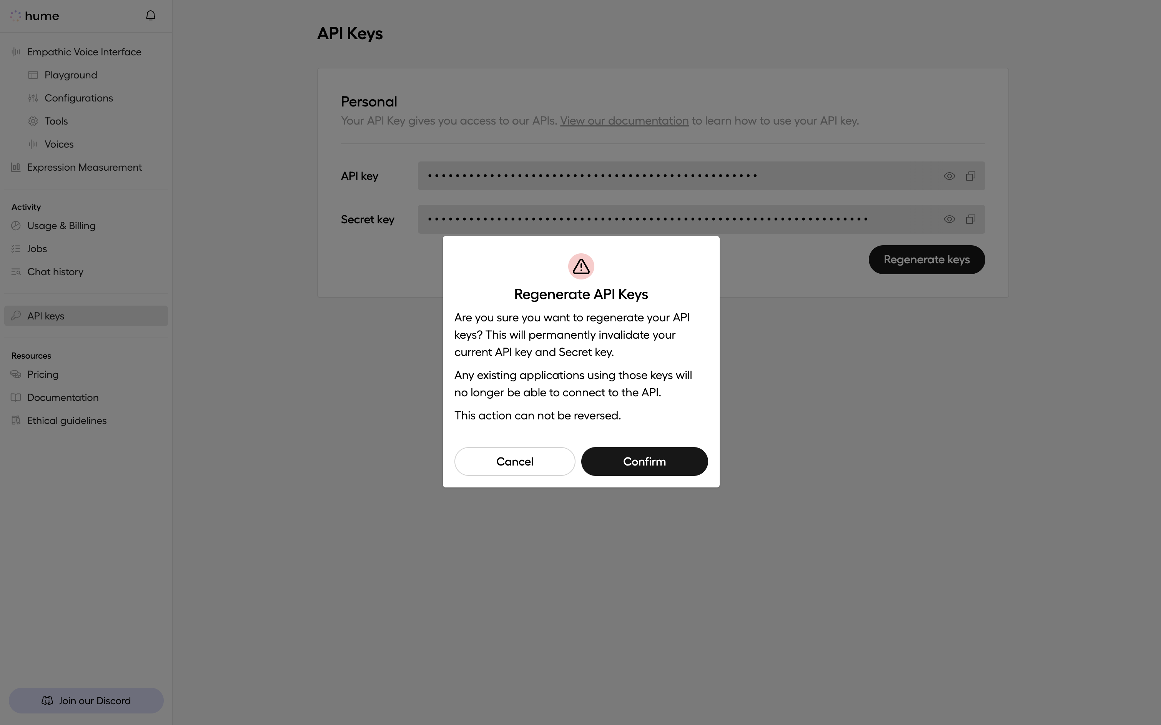This screenshot has height=725, width=1161.
Task: Cancel the Regenerate API Keys dialog
Action: tap(514, 461)
